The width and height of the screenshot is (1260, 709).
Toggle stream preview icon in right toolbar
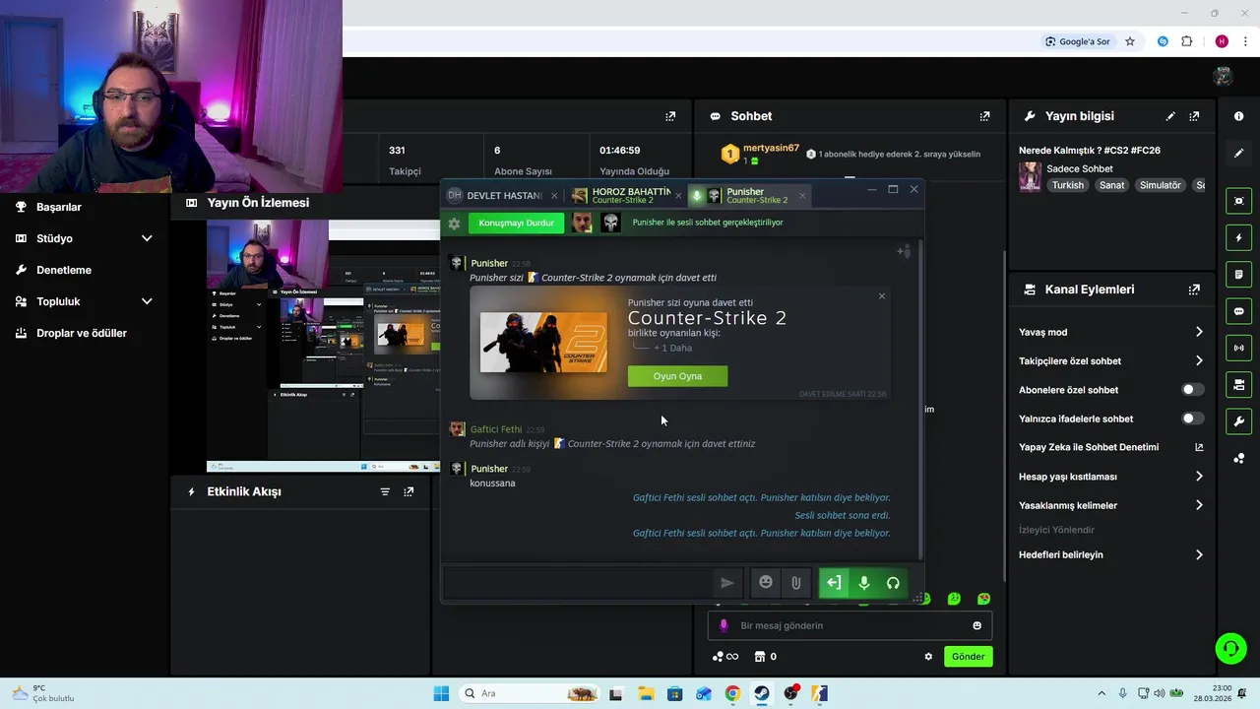(x=1238, y=201)
